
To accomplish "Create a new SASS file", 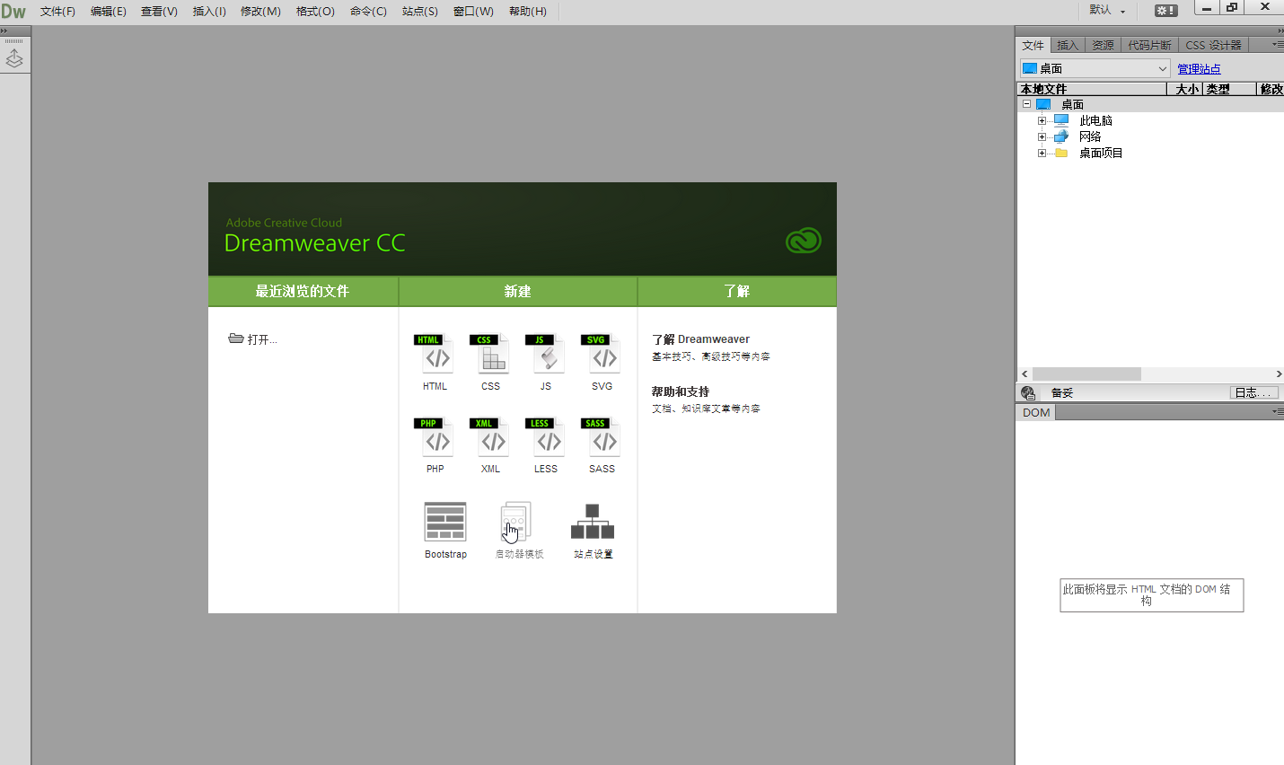I will tap(602, 440).
